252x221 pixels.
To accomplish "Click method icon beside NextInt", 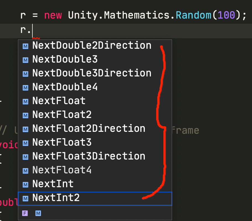I will [x=25, y=184].
